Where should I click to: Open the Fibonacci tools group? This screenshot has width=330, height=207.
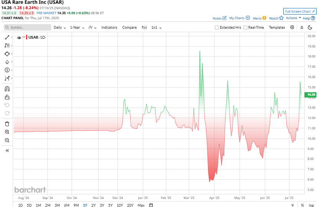[7, 46]
